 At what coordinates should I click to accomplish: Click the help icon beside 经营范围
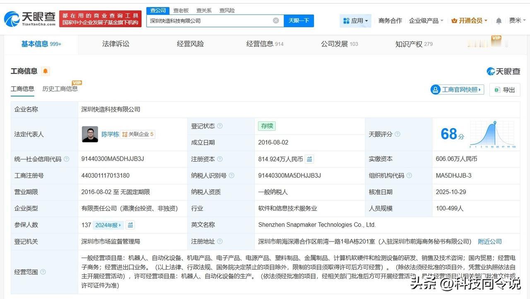43,272
